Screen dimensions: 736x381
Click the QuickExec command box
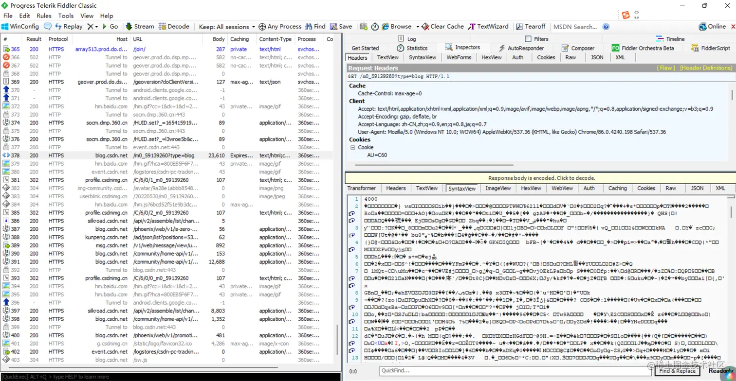pos(170,377)
